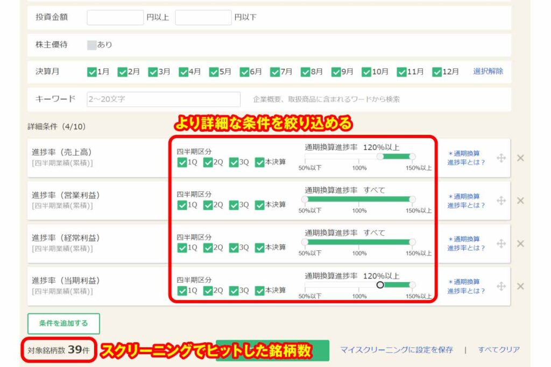The image size is (551, 367).
Task: Toggle 3Q in the 営業利益 row
Action: pos(234,205)
